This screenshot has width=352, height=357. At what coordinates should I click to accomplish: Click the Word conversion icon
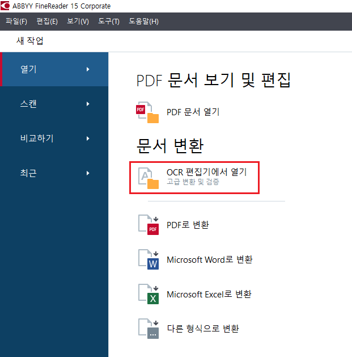(149, 259)
